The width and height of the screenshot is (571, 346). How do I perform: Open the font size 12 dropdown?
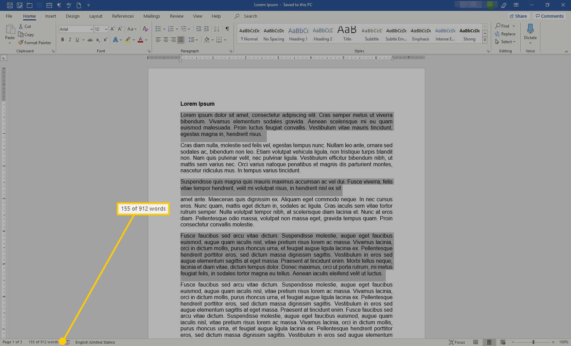pos(106,29)
